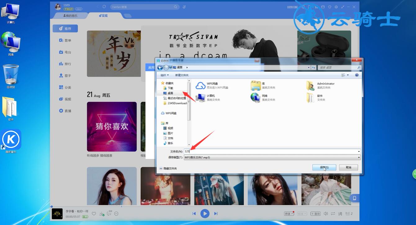416x225 pixels.
Task: Click the refresh button beside address bar
Action: point(314,67)
